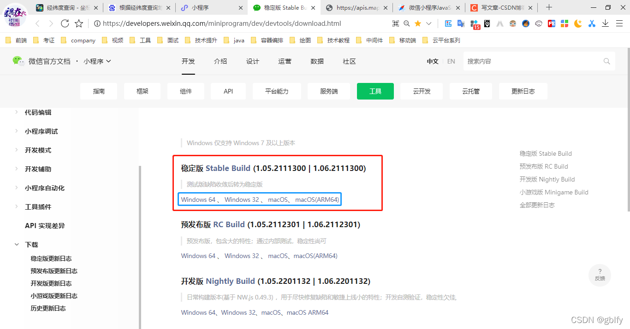Download Stable Build for Windows 64

point(198,200)
